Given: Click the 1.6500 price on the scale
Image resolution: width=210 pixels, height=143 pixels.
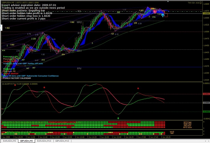Looking at the screenshot, I should coord(206,32).
